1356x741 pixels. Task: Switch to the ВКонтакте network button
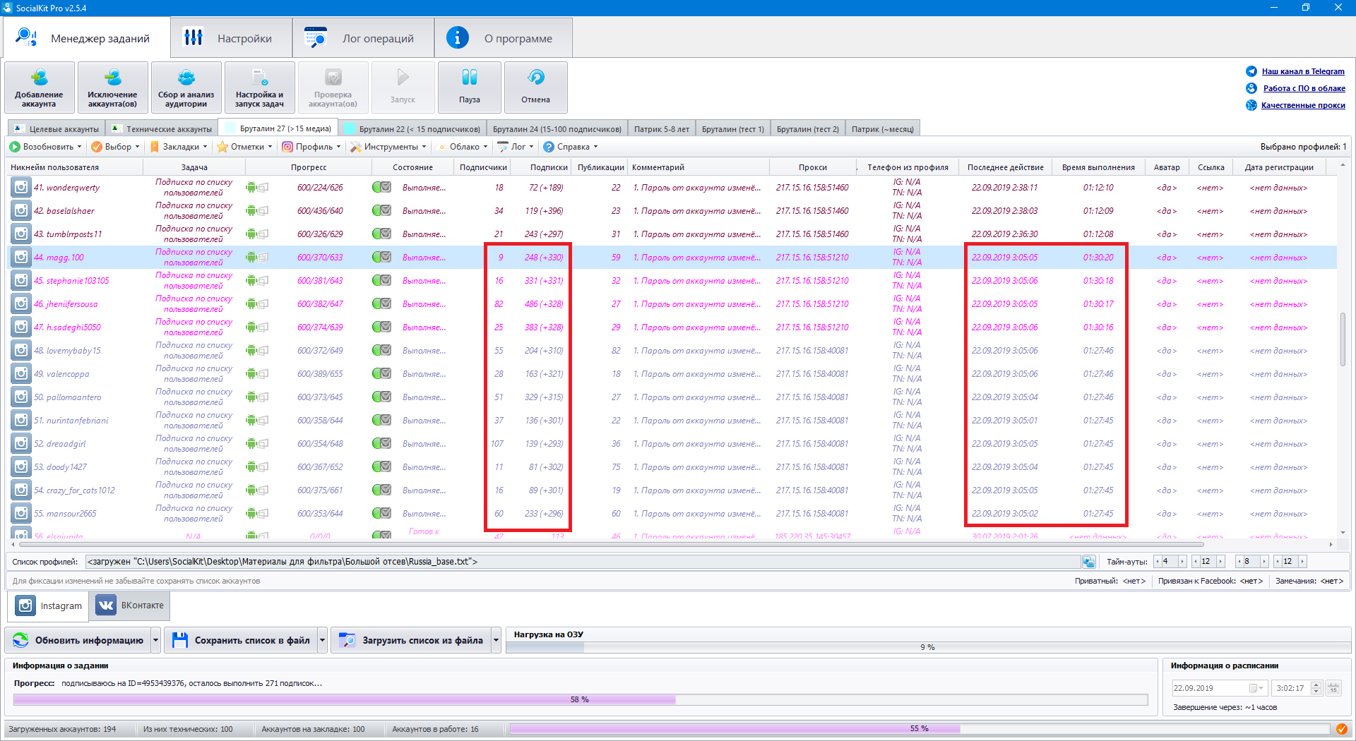pos(130,606)
